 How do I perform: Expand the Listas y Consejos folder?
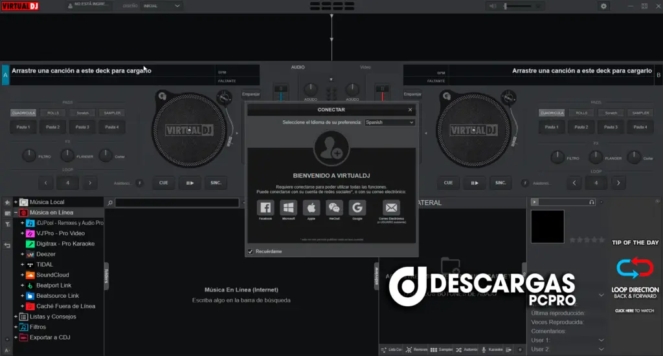pos(16,317)
